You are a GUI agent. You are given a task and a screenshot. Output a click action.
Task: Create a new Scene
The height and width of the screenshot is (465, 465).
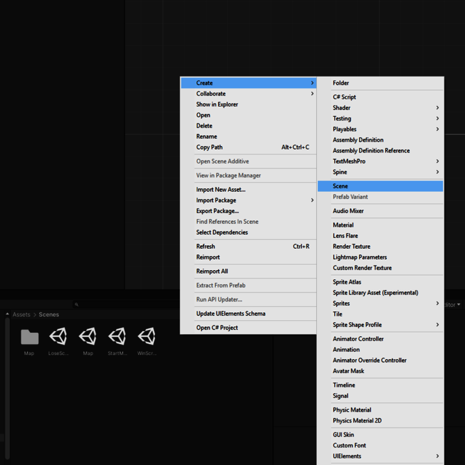click(380, 186)
